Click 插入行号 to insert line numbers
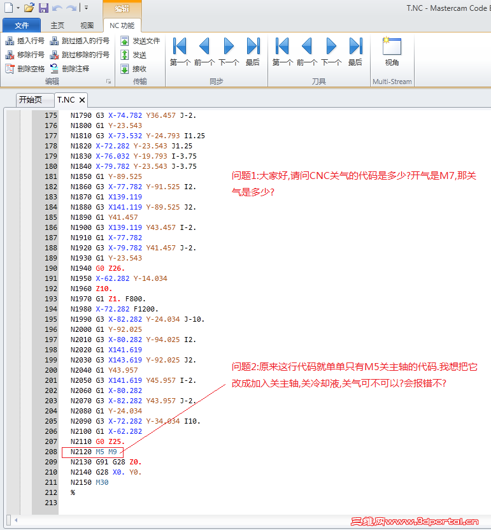The image size is (491, 530). (x=25, y=41)
